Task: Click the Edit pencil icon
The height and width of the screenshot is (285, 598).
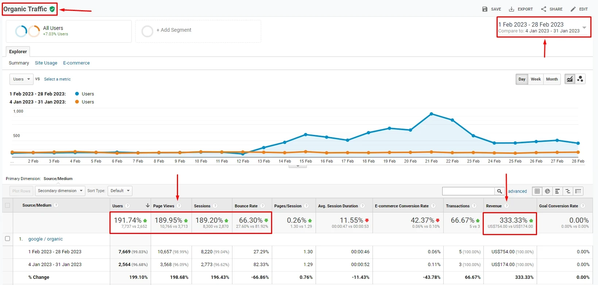Action: [573, 9]
